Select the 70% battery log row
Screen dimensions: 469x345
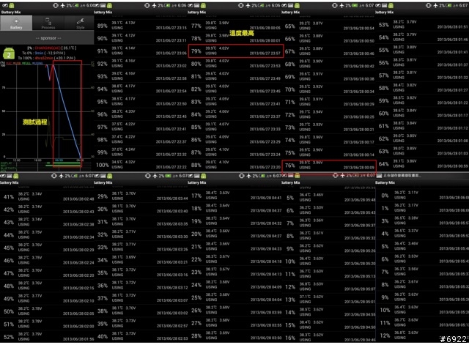point(328,89)
